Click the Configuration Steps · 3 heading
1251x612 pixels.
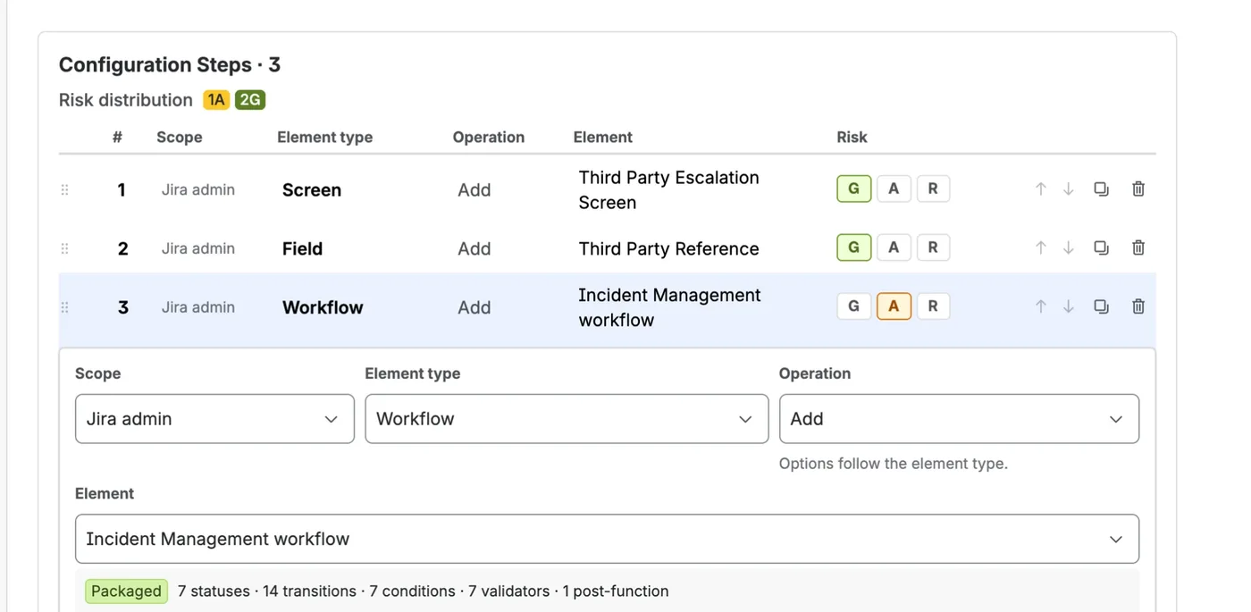coord(170,64)
